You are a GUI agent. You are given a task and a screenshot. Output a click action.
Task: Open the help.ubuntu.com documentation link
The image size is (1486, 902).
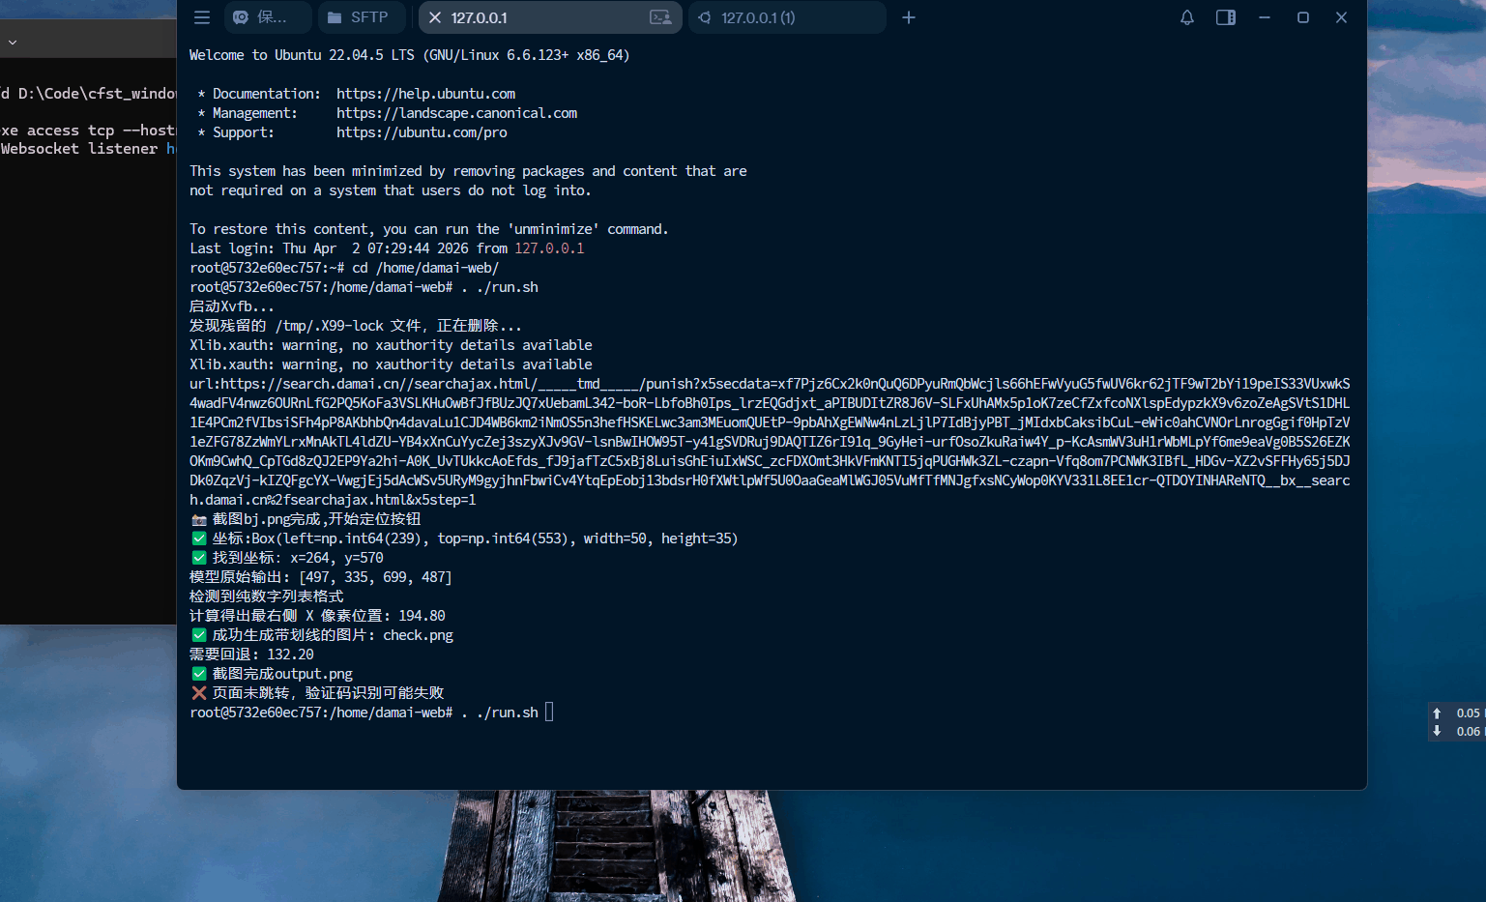click(425, 94)
